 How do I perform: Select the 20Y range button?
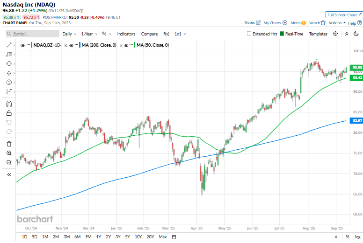click(150, 237)
